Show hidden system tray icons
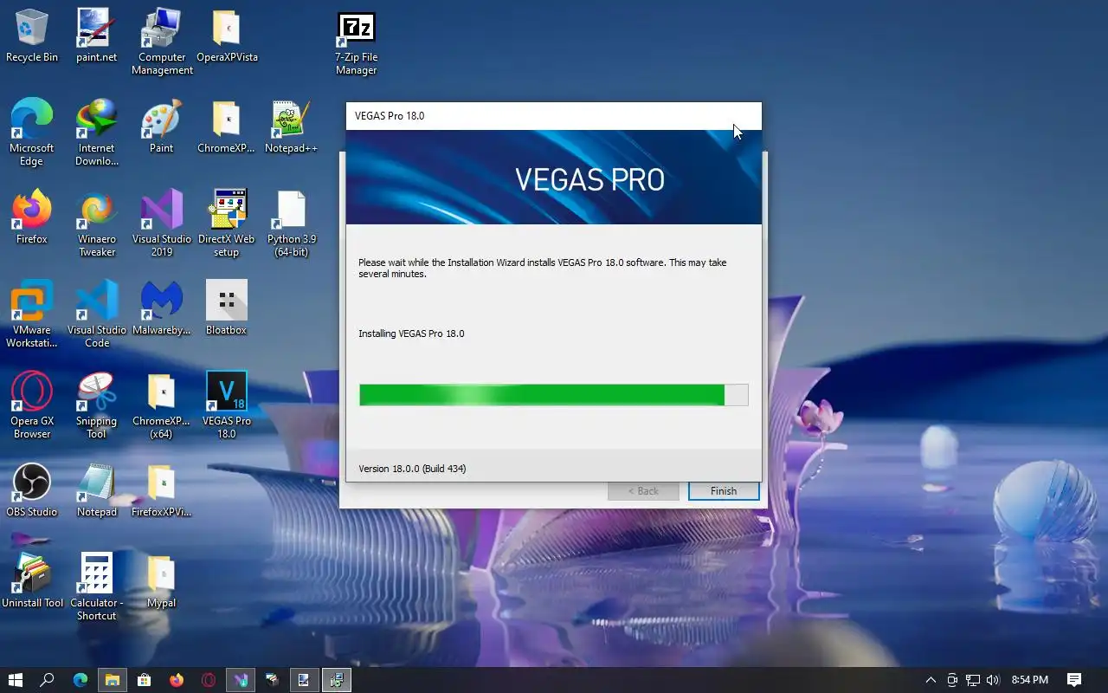Image resolution: width=1108 pixels, height=693 pixels. click(x=931, y=680)
